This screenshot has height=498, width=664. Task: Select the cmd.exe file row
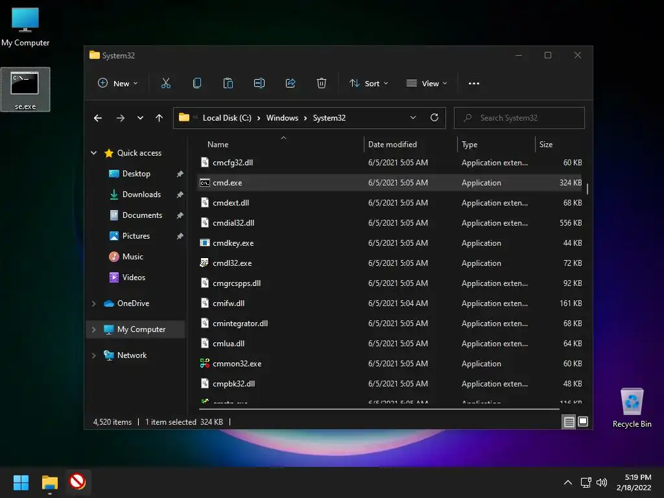click(389, 182)
